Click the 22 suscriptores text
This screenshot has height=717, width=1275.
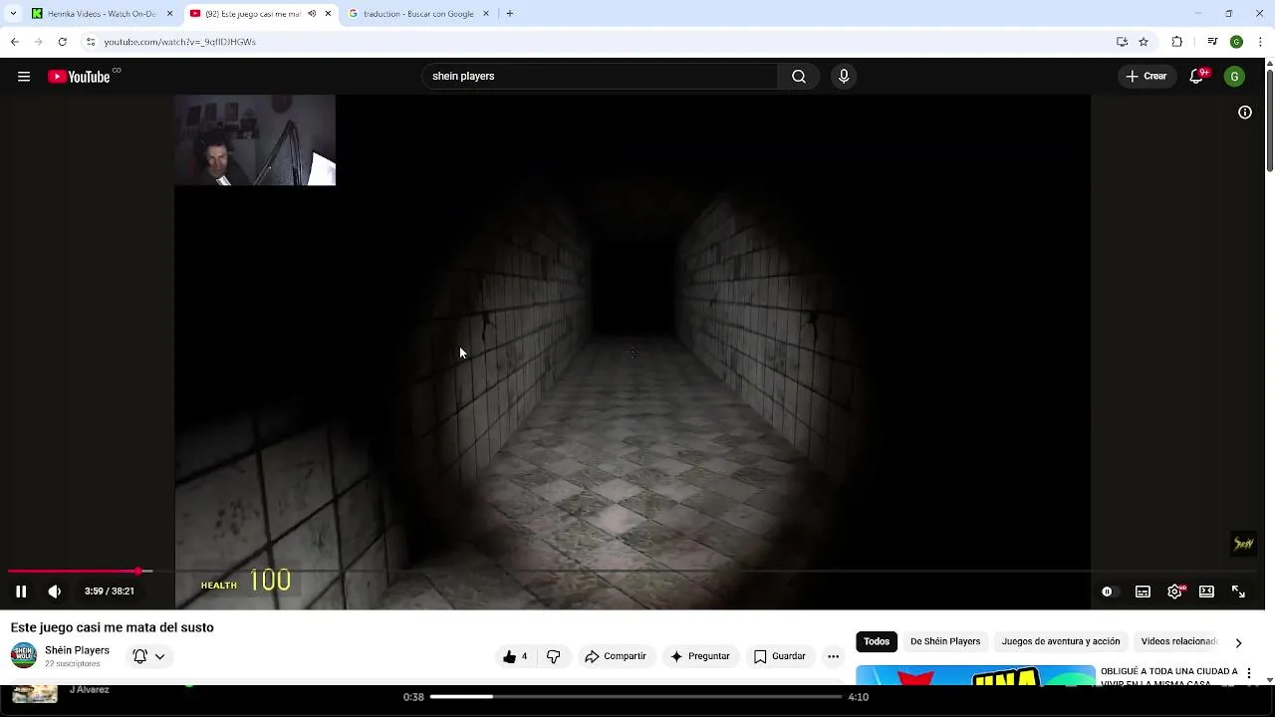point(73,664)
